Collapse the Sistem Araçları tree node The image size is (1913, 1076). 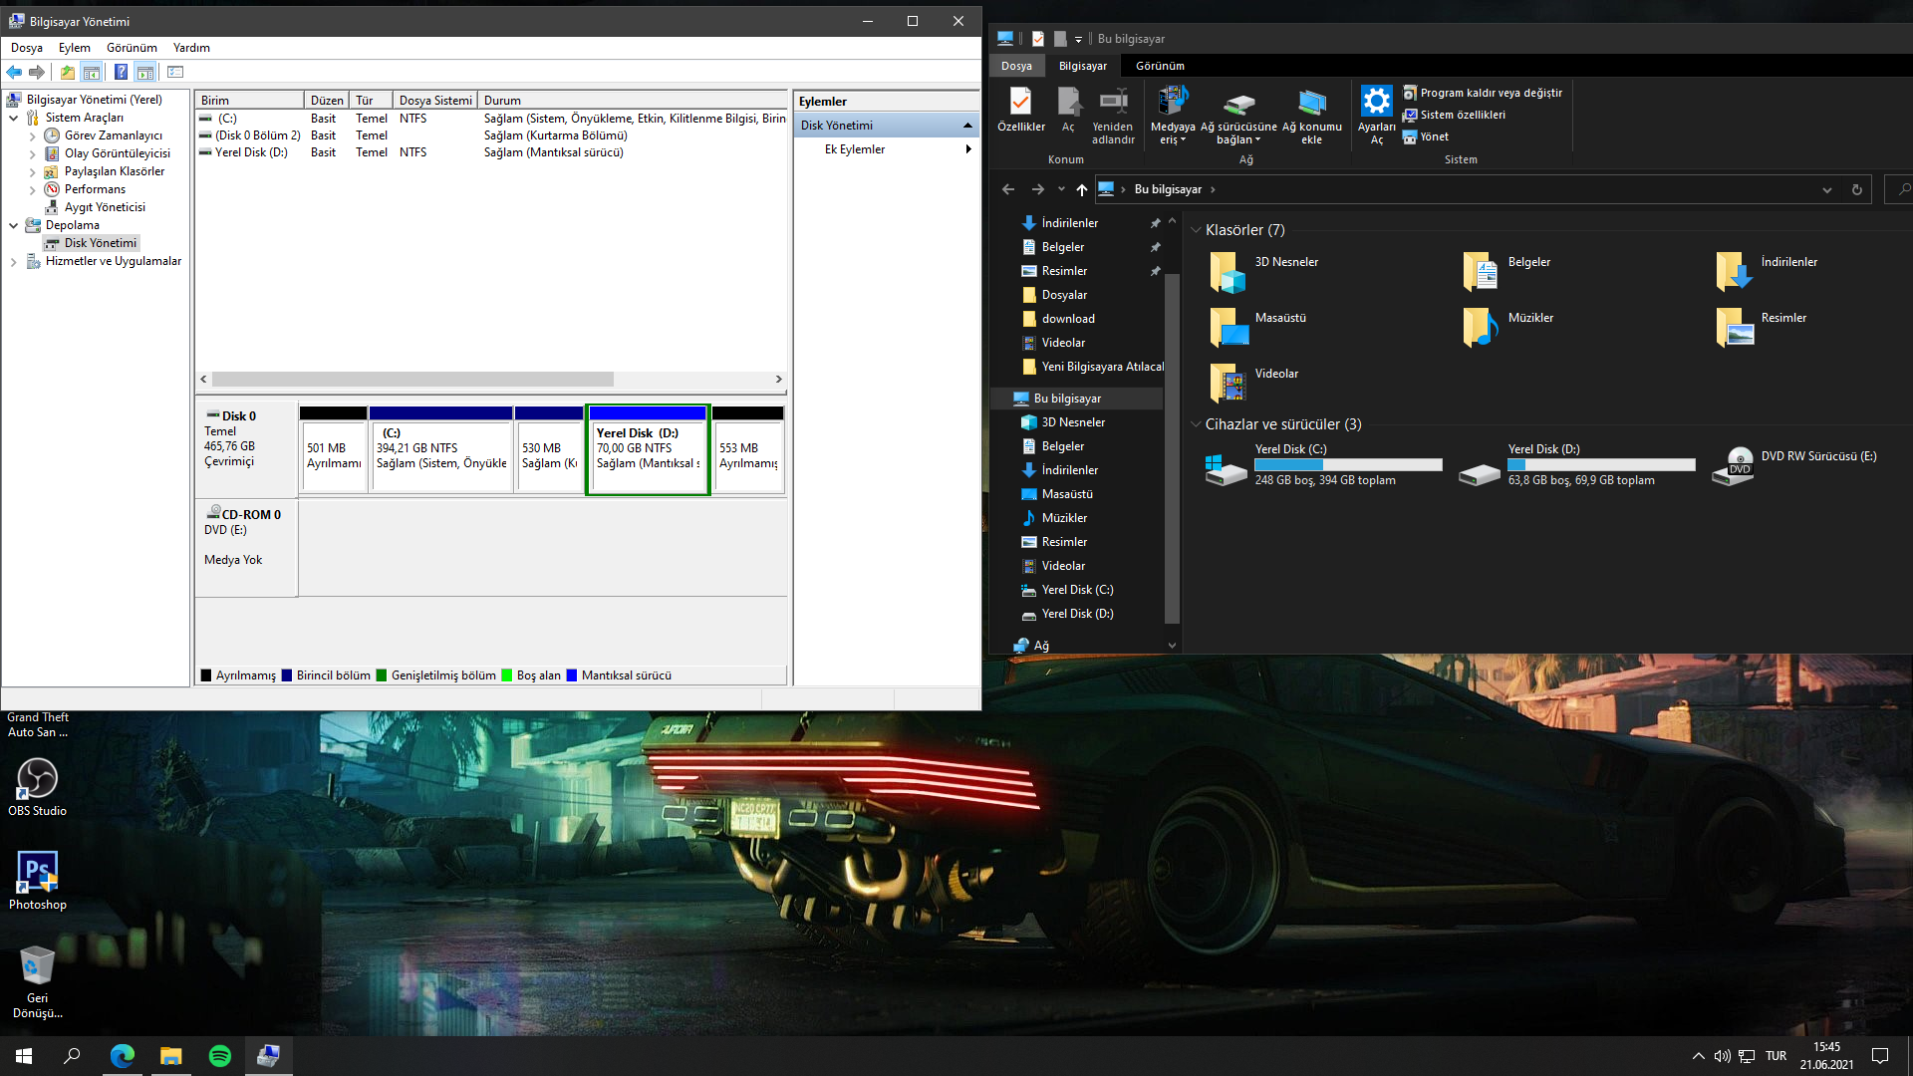(14, 118)
